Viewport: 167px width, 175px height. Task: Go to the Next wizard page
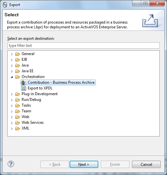tap(84, 164)
